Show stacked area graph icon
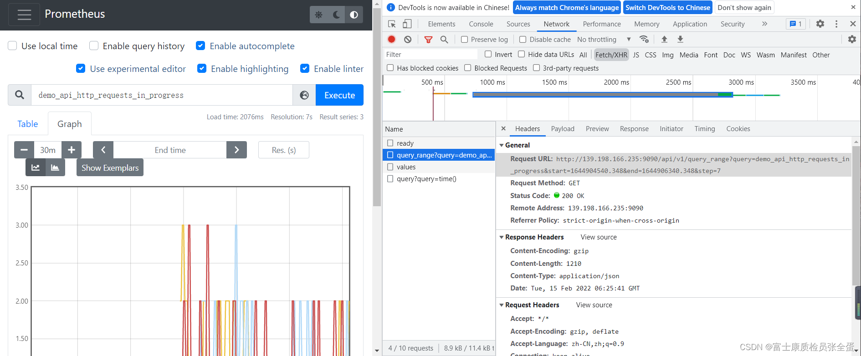Image resolution: width=861 pixels, height=356 pixels. 55,168
